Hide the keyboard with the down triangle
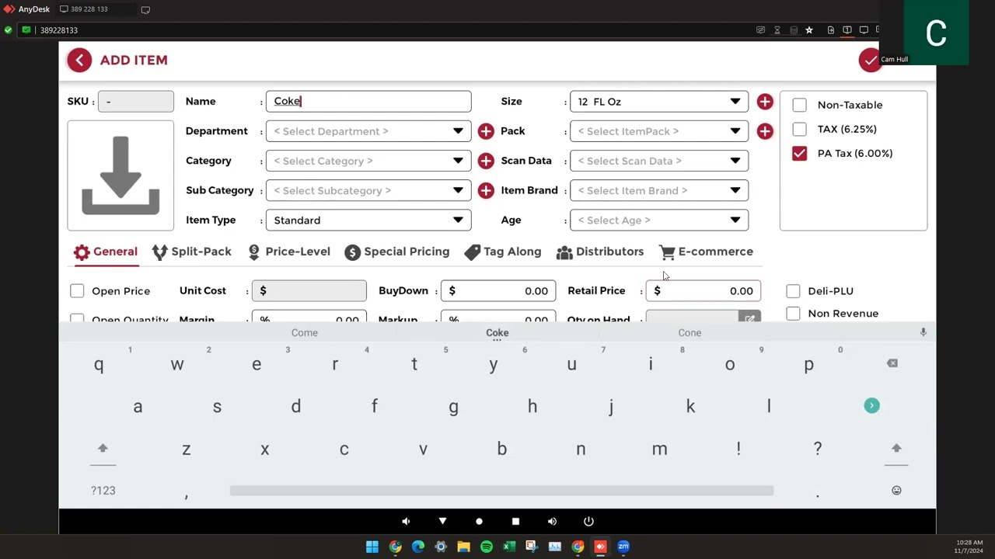995x559 pixels. [x=442, y=521]
